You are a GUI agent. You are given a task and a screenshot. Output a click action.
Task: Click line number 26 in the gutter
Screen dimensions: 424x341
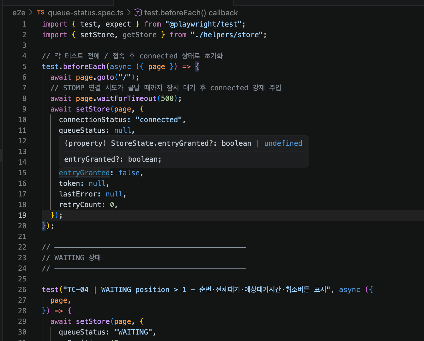pos(22,290)
